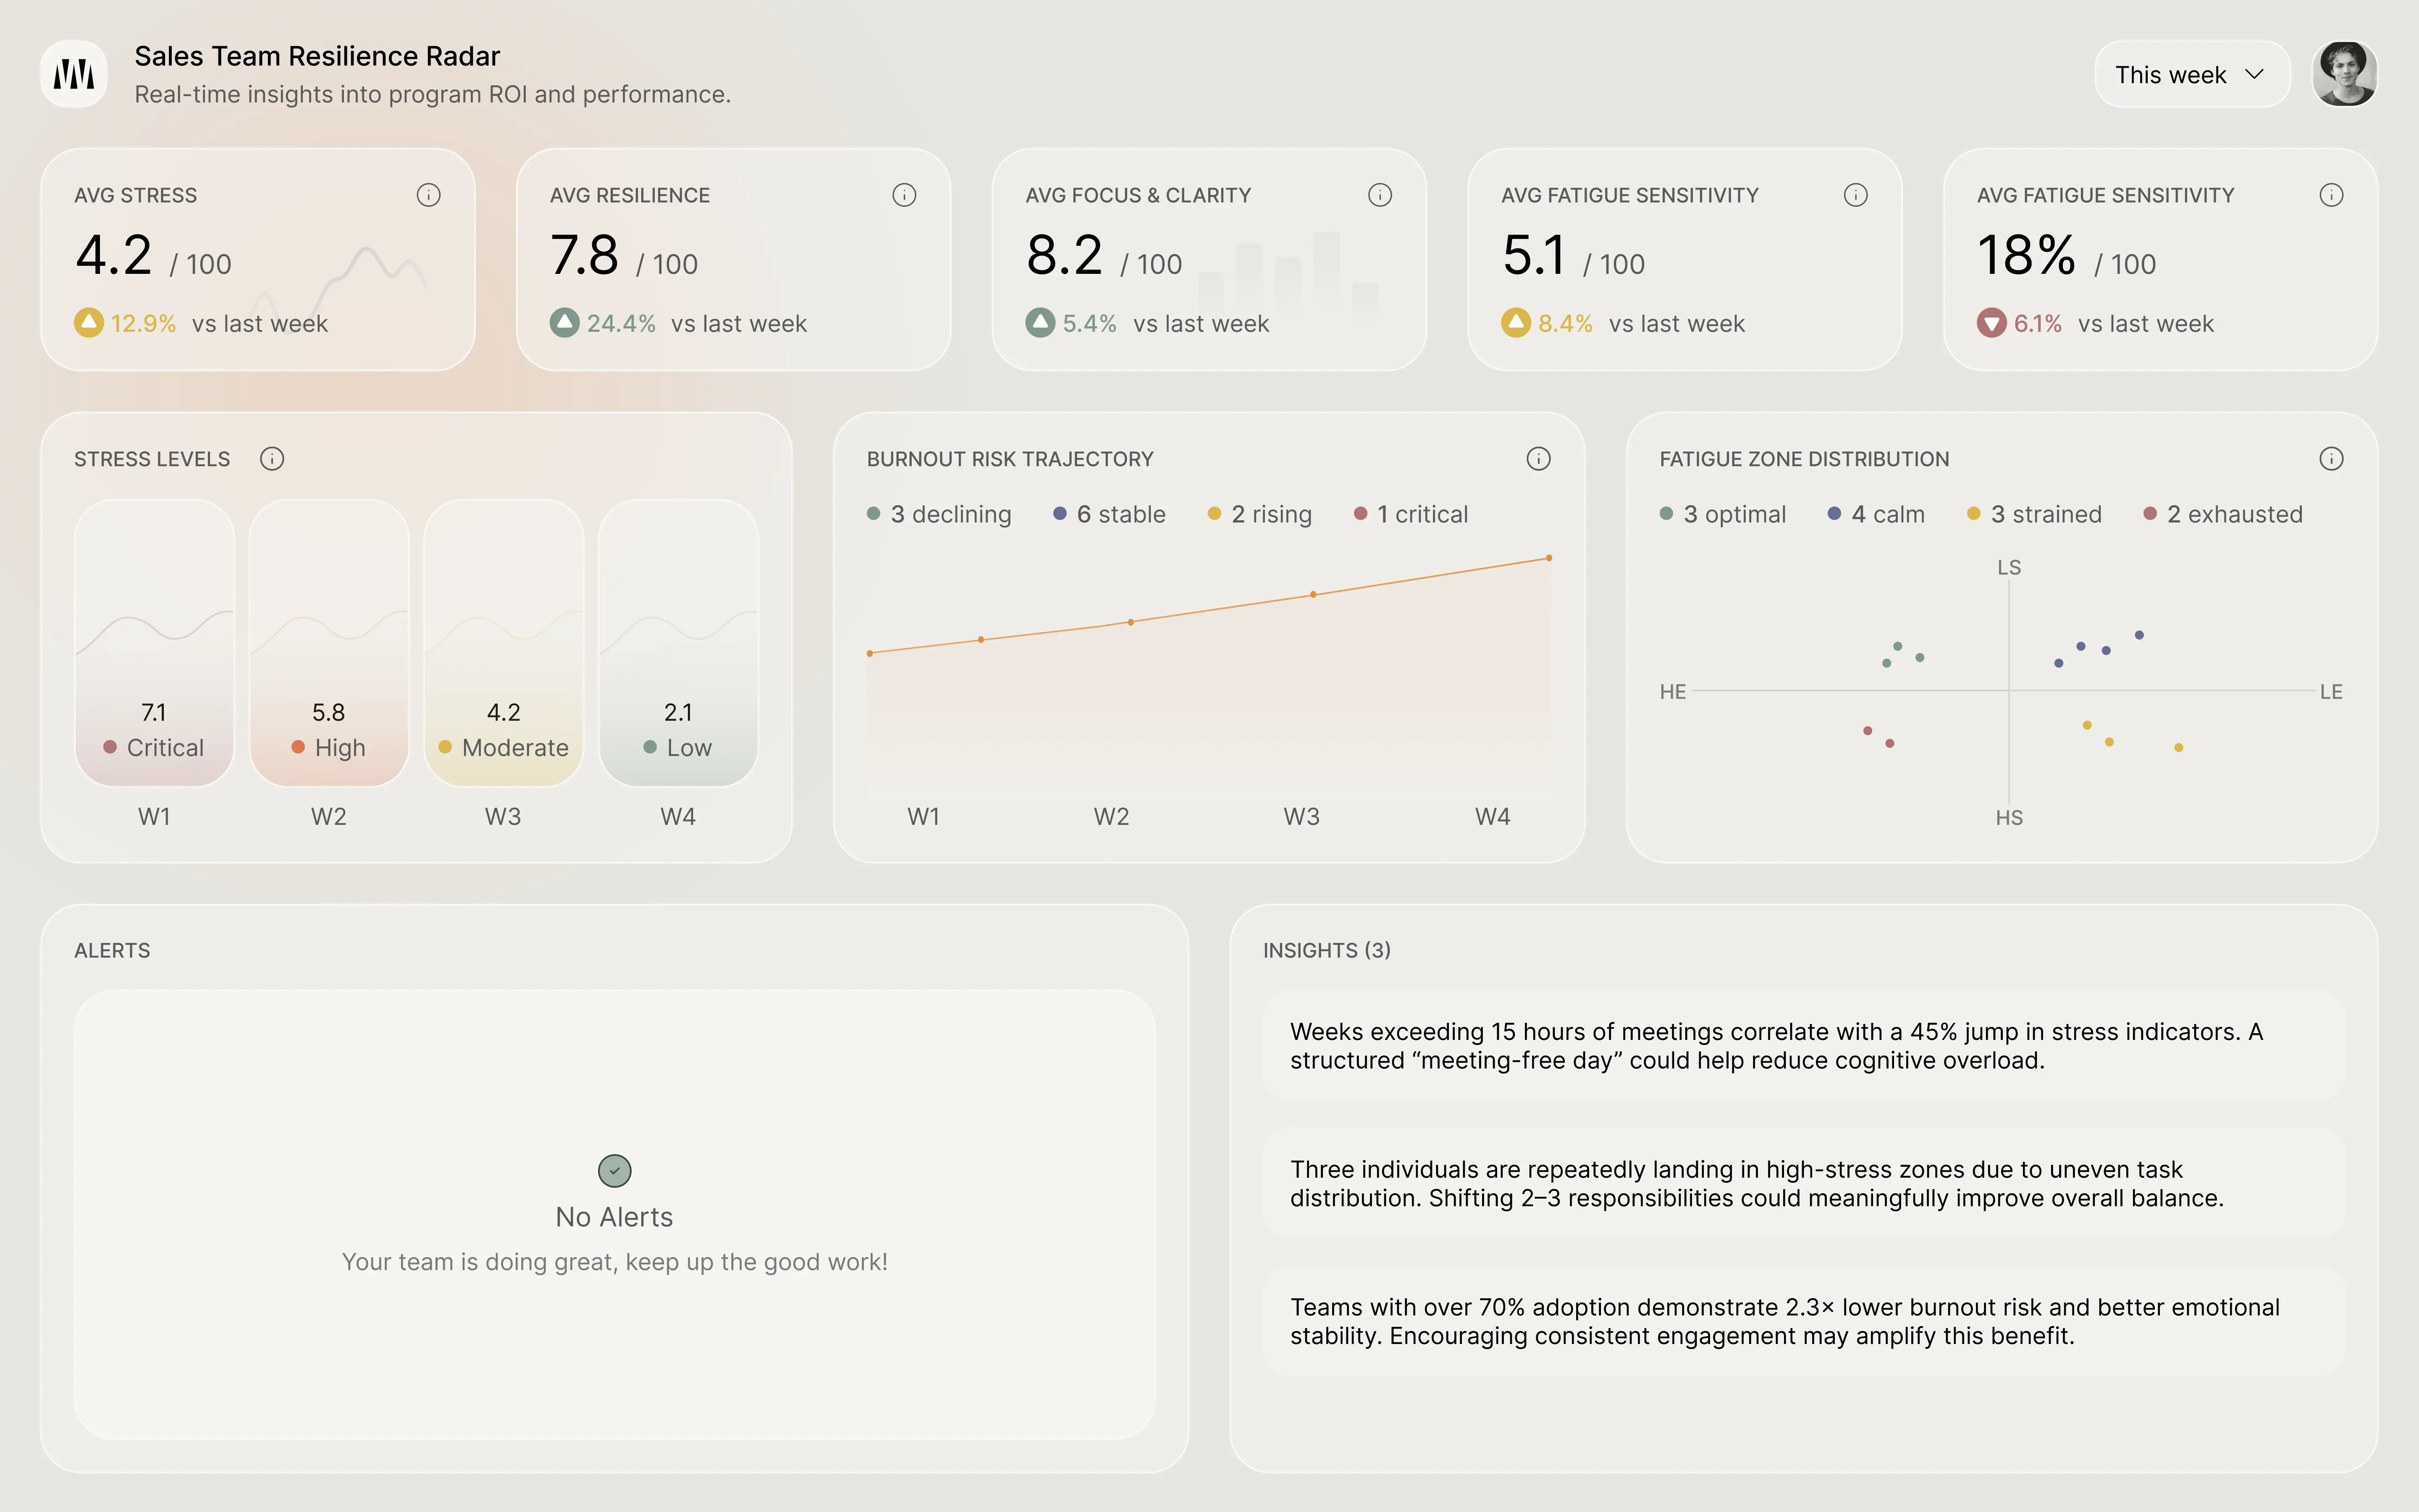Viewport: 2419px width, 1512px height.
Task: Show info for Avg Focus & Clarity
Action: [x=1380, y=195]
